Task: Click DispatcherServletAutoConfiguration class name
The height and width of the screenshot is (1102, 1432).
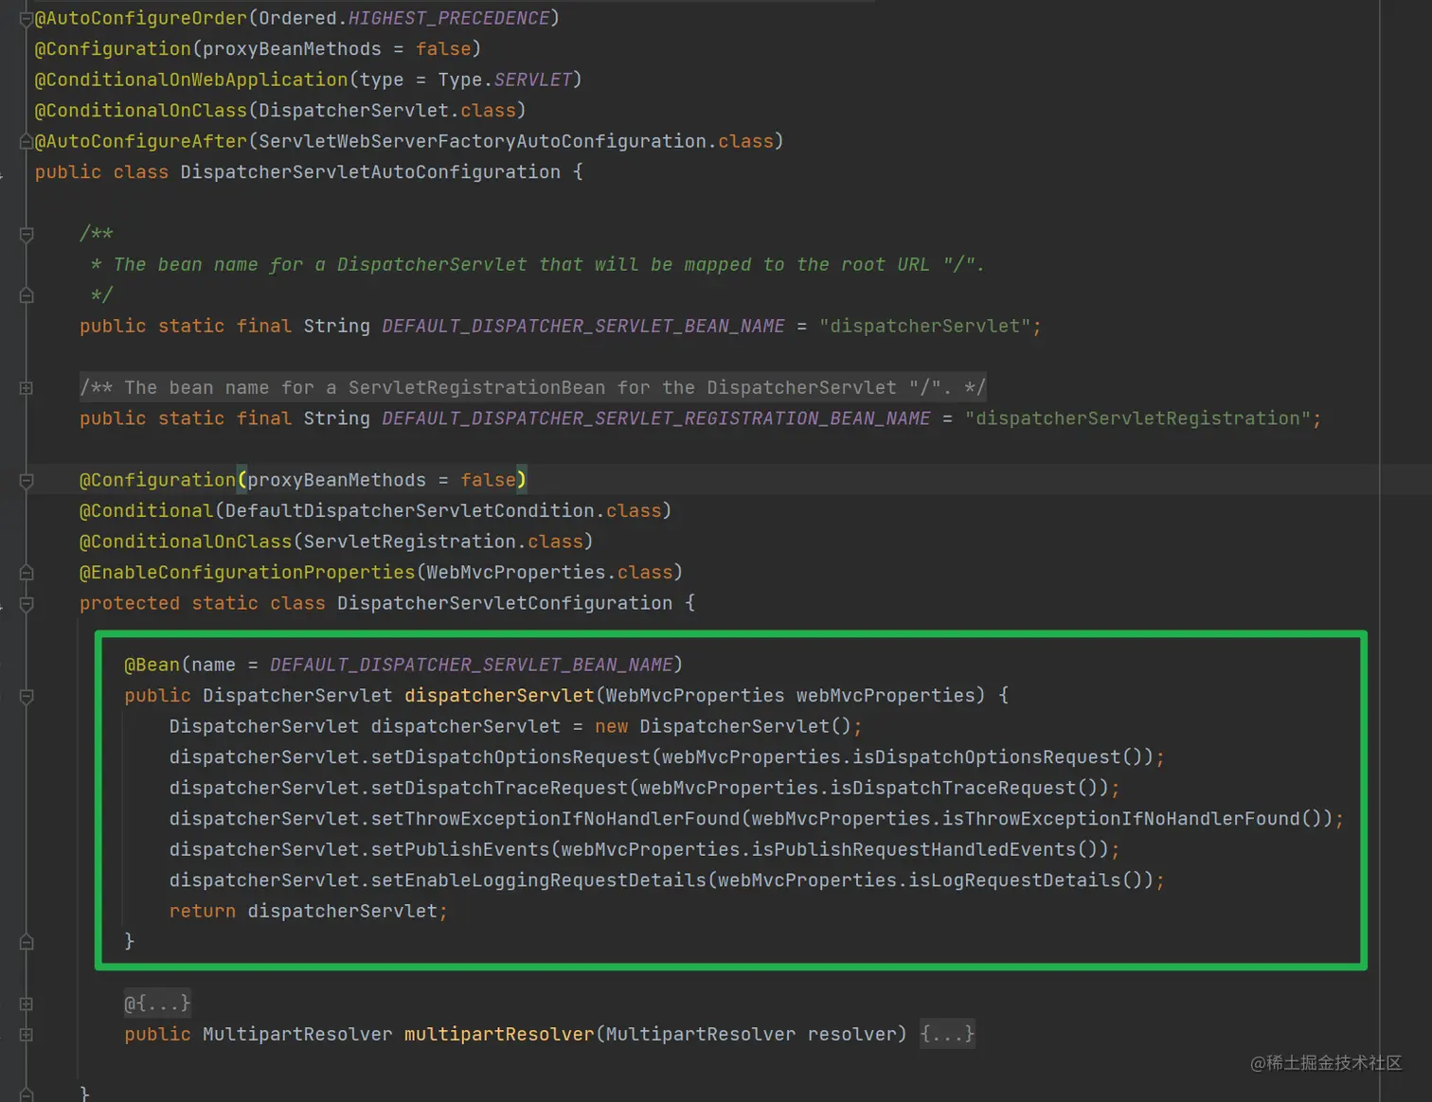Action: tap(370, 172)
